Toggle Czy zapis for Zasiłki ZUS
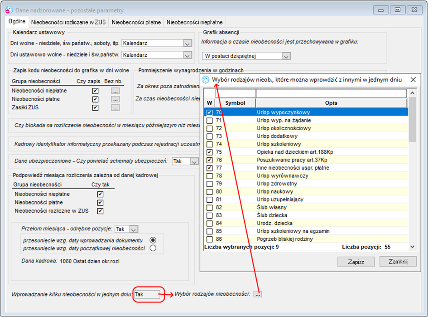 [95, 108]
